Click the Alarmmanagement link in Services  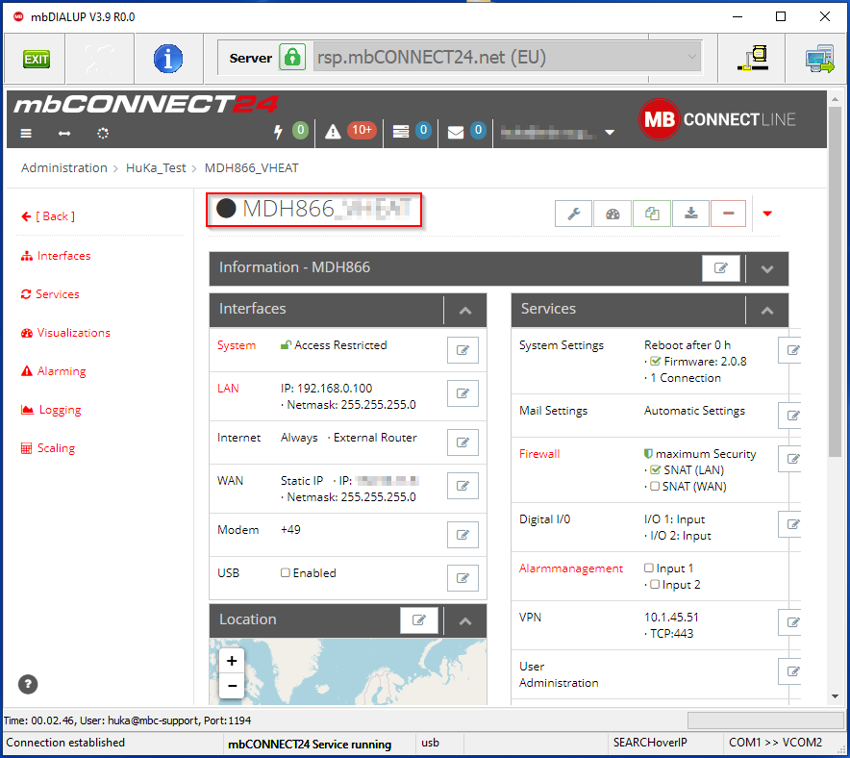click(571, 568)
